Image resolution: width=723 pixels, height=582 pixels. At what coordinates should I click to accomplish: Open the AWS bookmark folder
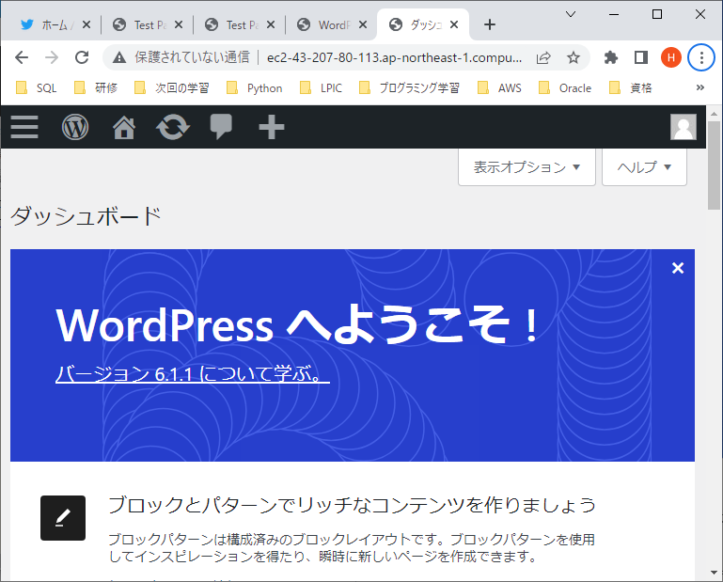(499, 88)
